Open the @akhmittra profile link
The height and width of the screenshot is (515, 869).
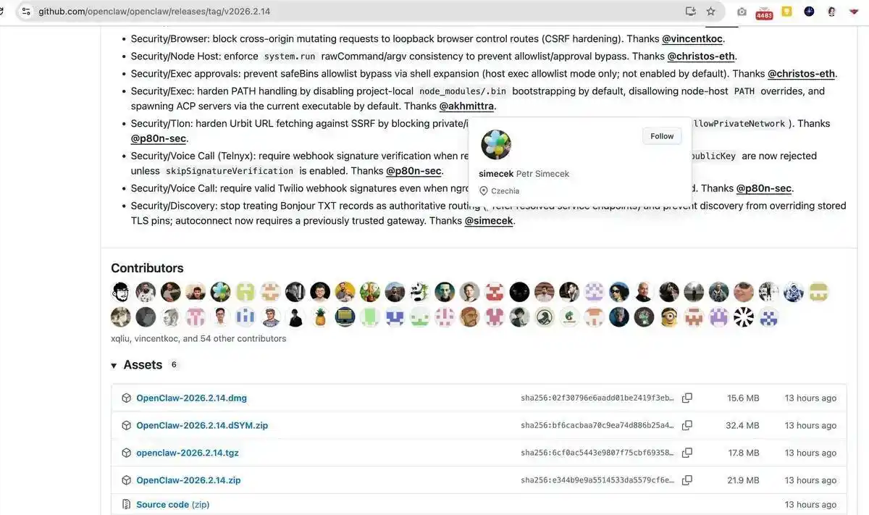(466, 106)
